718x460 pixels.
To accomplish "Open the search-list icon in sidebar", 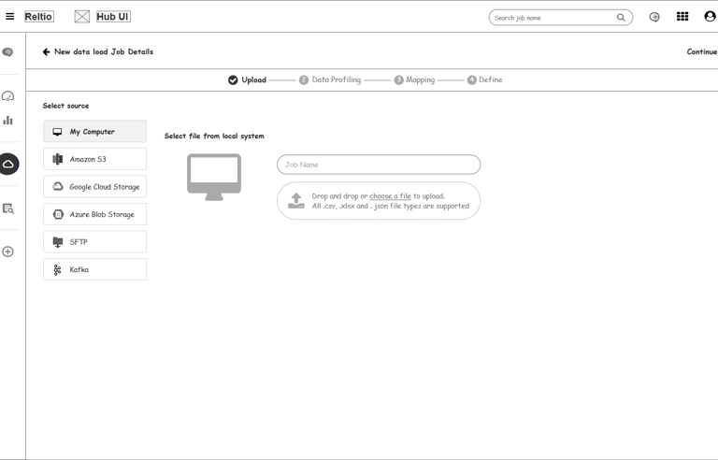I will [8, 208].
